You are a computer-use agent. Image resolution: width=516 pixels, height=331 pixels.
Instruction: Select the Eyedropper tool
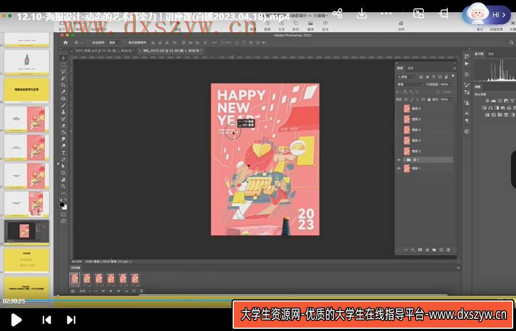tap(63, 92)
